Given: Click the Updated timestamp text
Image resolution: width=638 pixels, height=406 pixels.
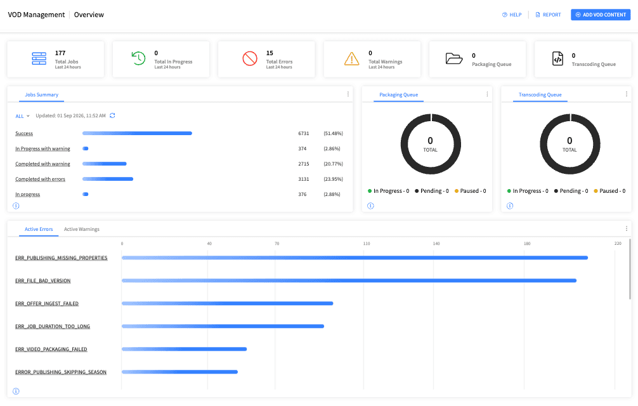Looking at the screenshot, I should point(70,115).
